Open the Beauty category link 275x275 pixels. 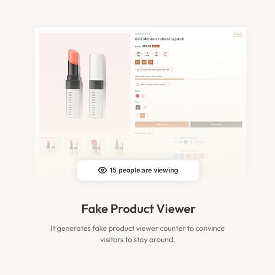[150, 133]
